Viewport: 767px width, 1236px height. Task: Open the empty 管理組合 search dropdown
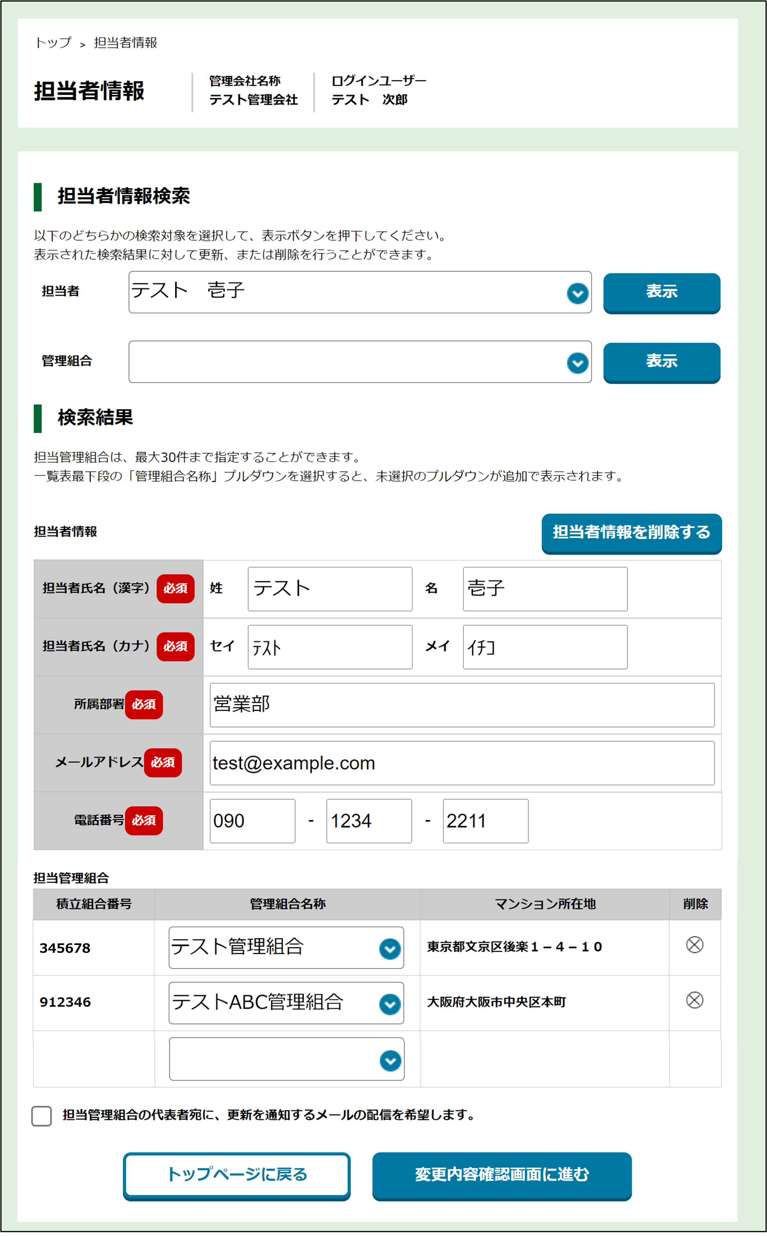coord(360,362)
